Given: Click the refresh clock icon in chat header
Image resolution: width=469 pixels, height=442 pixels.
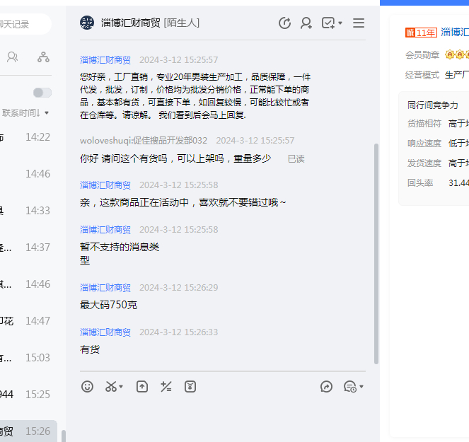Looking at the screenshot, I should coord(285,23).
